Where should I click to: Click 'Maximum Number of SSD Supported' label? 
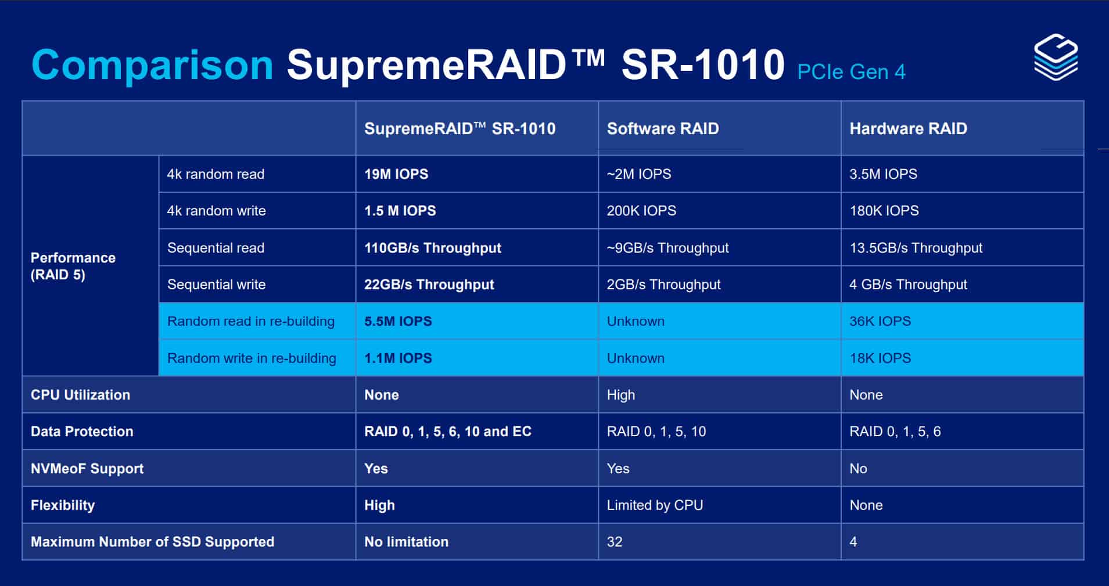(152, 542)
